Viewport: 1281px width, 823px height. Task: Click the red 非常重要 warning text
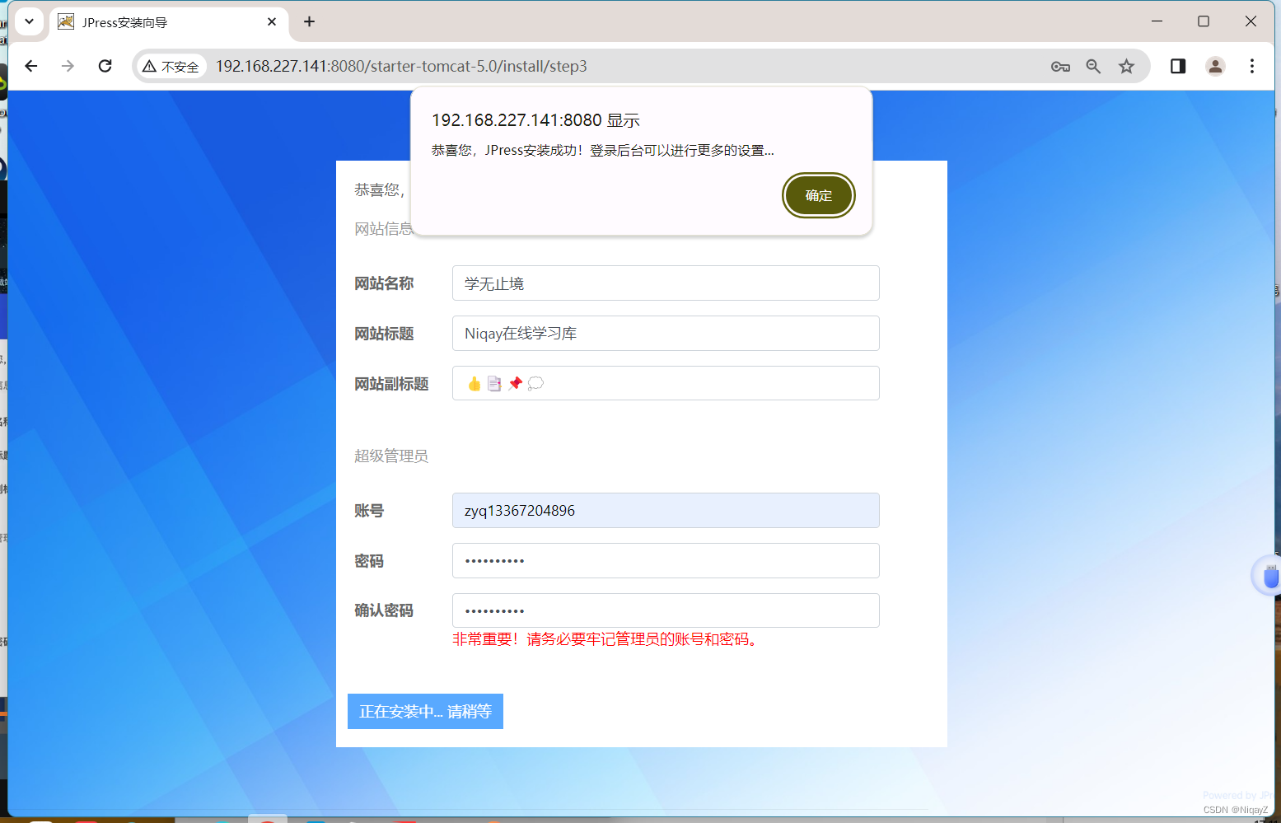pos(606,639)
